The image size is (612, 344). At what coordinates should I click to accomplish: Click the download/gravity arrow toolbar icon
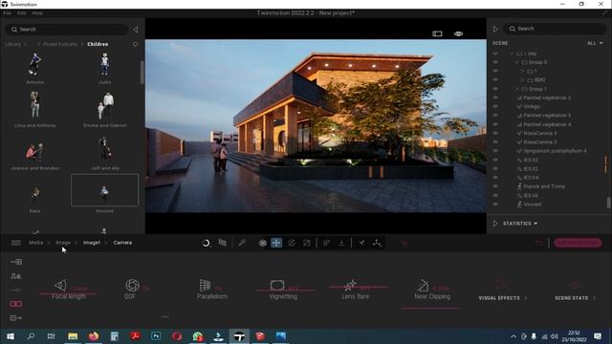coord(341,243)
